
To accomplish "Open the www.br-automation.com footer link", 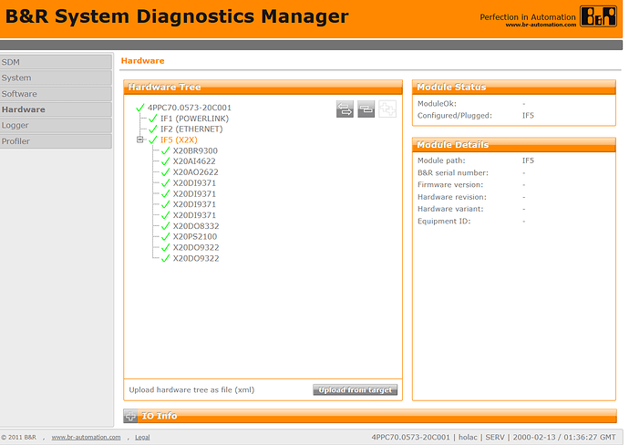I will (x=86, y=438).
